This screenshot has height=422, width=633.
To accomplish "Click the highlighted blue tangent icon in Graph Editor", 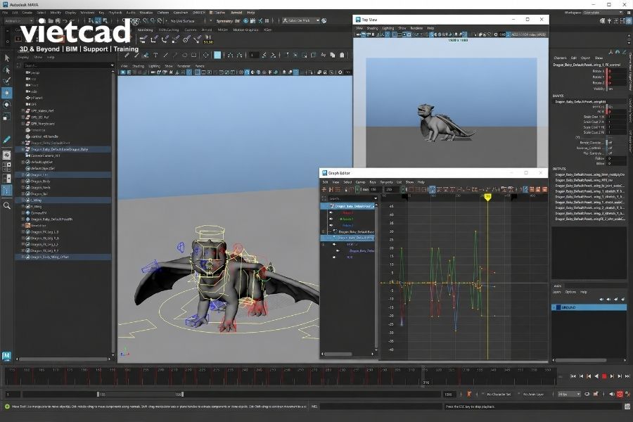I will click(x=433, y=189).
